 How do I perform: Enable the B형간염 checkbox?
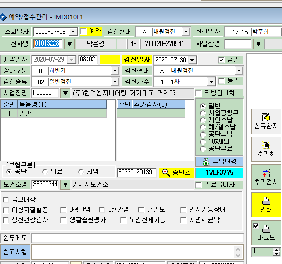[63, 210]
